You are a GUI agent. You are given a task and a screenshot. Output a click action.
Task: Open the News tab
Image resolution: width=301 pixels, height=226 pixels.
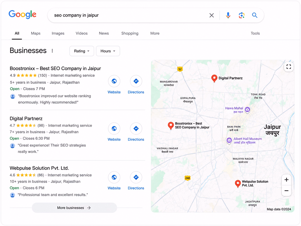coord(104,33)
